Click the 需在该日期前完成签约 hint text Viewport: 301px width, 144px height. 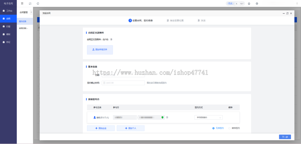157,83
